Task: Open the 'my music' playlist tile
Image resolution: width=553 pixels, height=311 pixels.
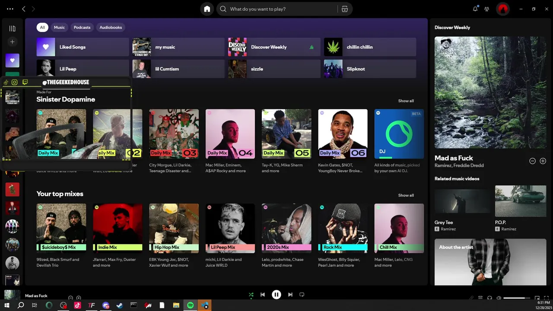Action: pyautogui.click(x=178, y=47)
